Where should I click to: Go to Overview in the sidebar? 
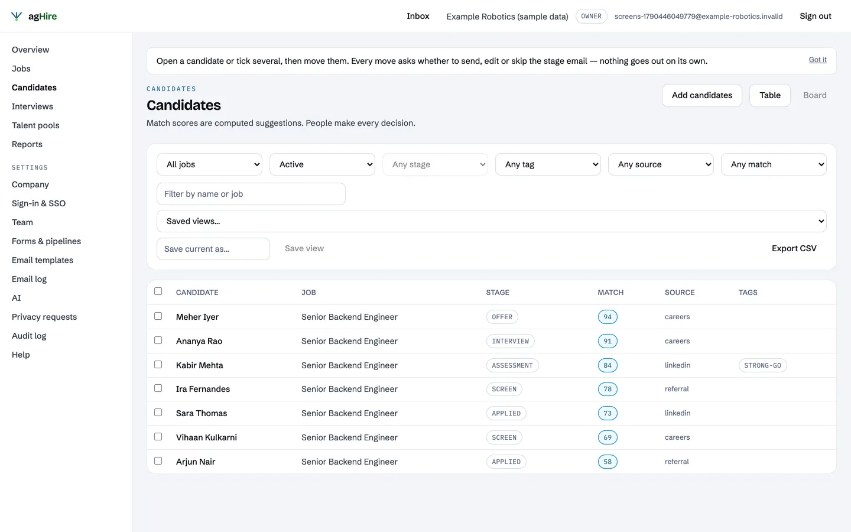pos(31,50)
